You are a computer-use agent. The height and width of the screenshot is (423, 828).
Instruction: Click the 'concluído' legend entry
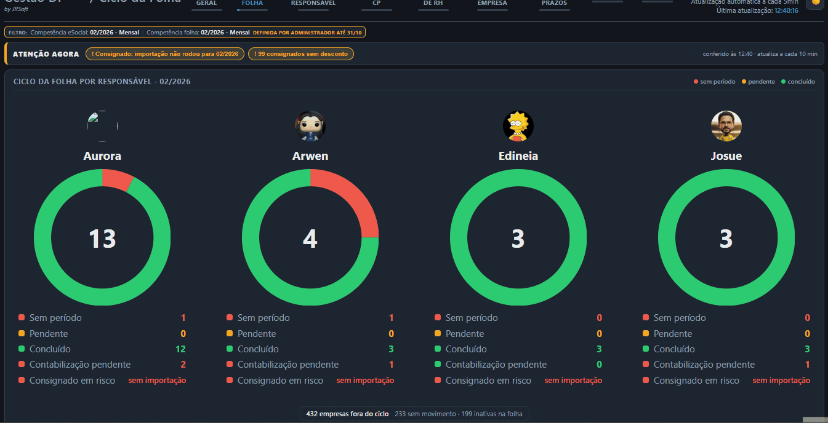798,82
